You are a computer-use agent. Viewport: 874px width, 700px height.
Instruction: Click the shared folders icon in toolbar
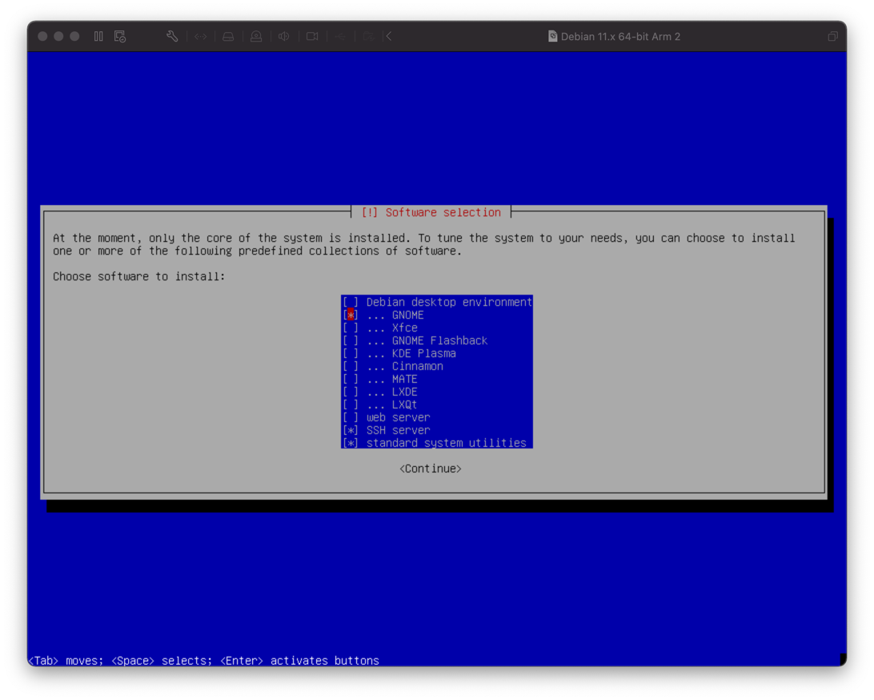(368, 36)
